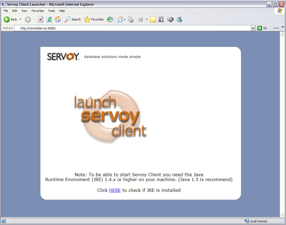Open the Research book icon

161,19
